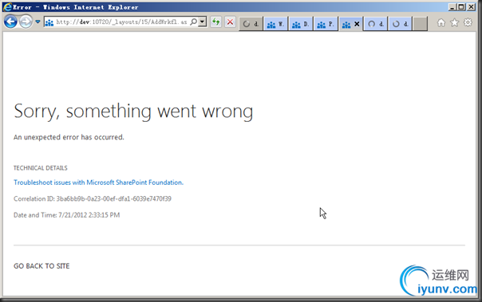482x302 pixels.
Task: Click the red Stop loading button
Action: [x=230, y=22]
